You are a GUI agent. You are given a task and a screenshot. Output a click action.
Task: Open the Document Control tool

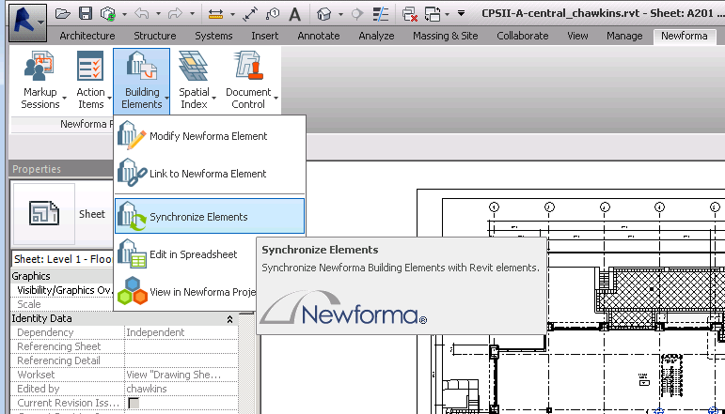point(248,81)
